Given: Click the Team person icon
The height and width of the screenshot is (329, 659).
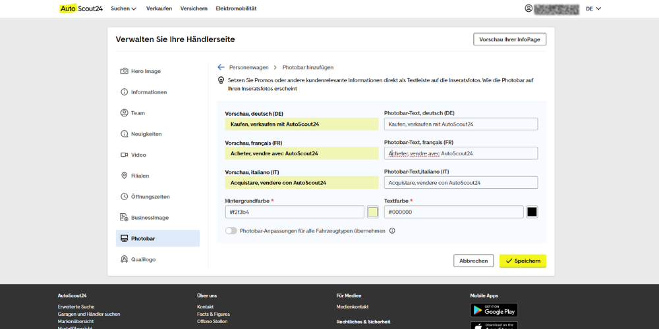Looking at the screenshot, I should [124, 113].
